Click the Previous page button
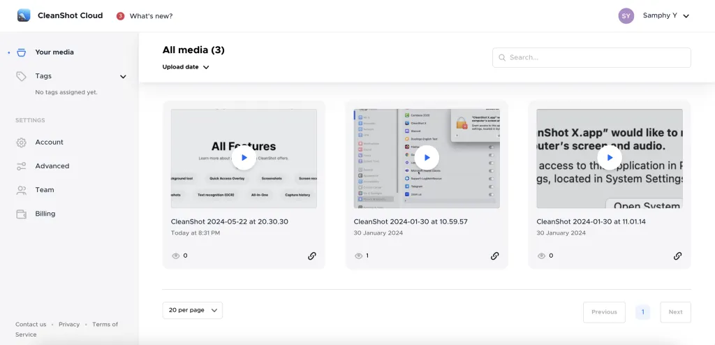The image size is (715, 345). coord(604,312)
